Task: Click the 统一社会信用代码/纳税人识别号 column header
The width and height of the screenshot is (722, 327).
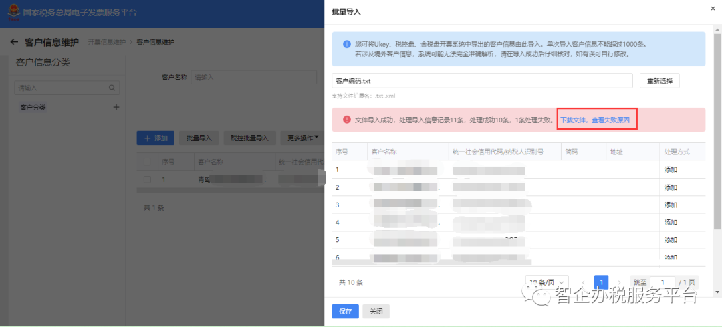Action: (x=499, y=152)
